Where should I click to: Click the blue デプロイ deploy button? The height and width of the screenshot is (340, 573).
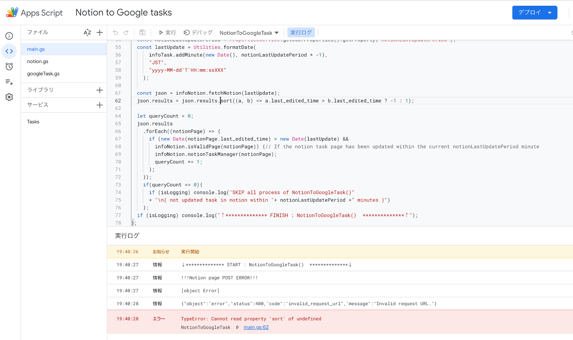(x=535, y=13)
